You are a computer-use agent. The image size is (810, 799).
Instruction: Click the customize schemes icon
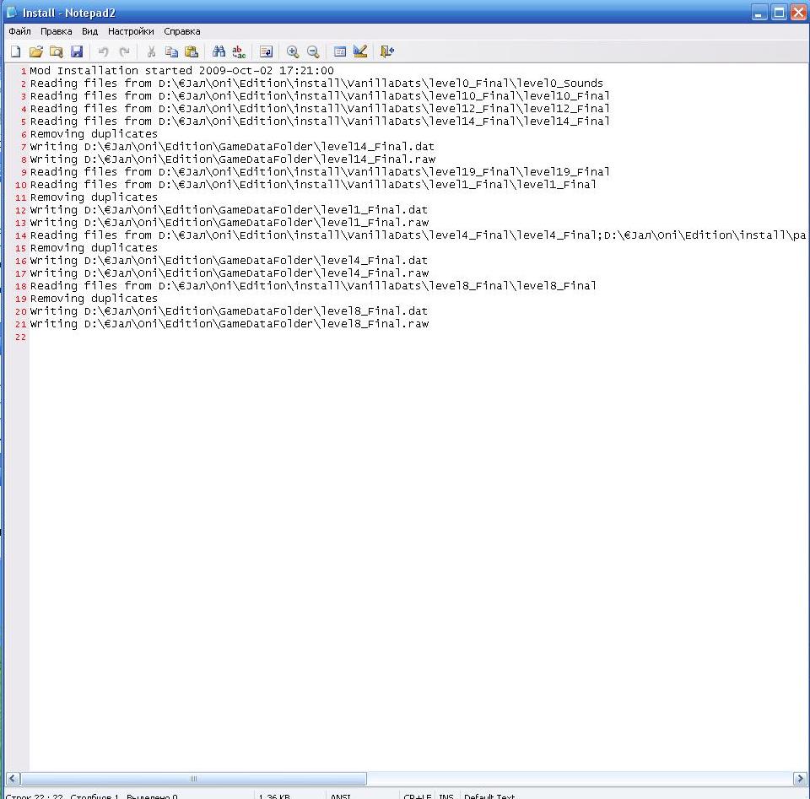[360, 51]
